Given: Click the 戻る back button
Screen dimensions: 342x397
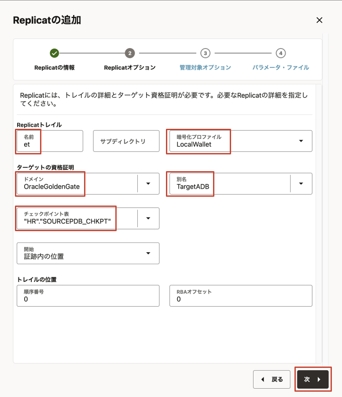Looking at the screenshot, I should tap(272, 379).
